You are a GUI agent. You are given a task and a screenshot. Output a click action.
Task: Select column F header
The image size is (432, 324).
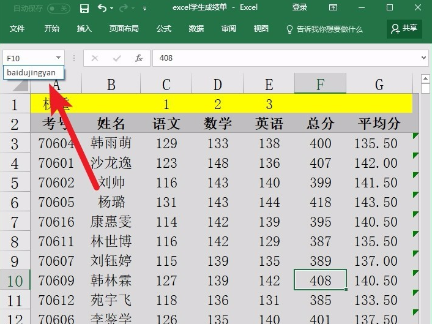[320, 84]
